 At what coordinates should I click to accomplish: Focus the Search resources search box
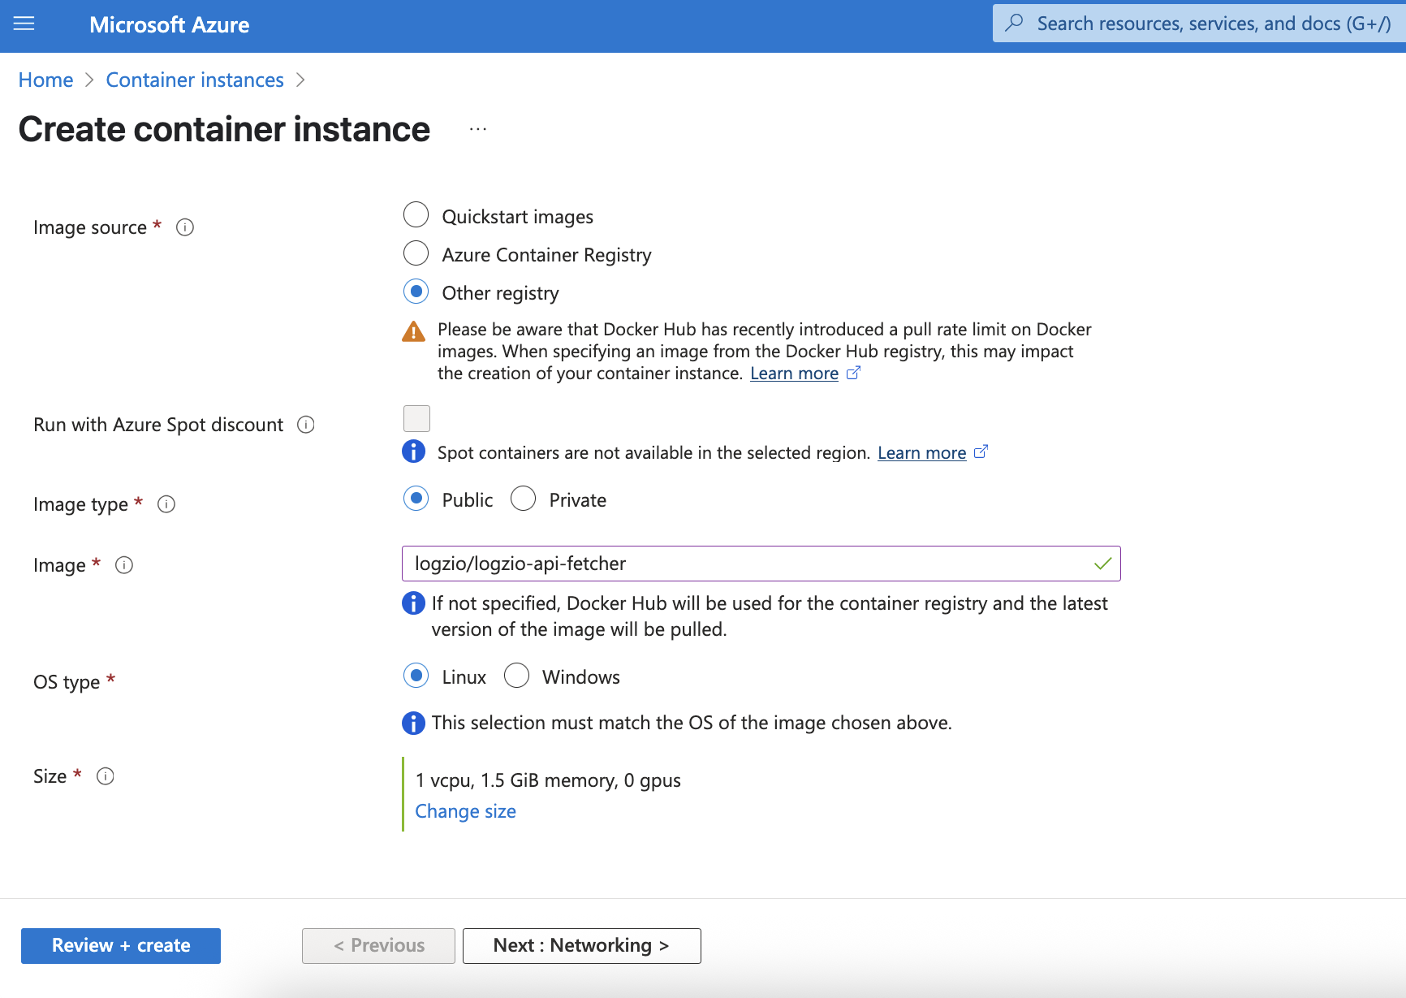(x=1200, y=23)
